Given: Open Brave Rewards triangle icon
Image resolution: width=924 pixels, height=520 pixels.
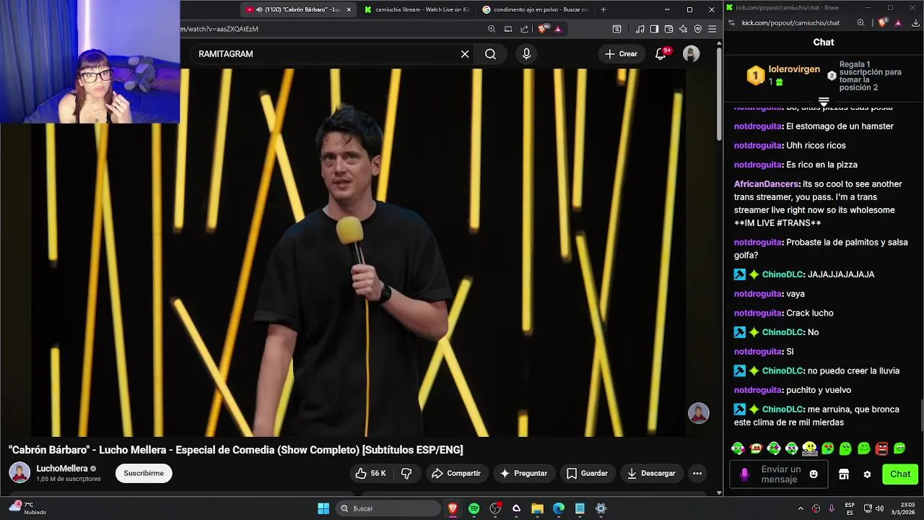Looking at the screenshot, I should pos(558,29).
